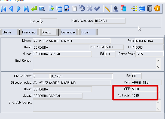Confirm with the checkmark icon
This screenshot has width=165, height=119.
click(97, 8)
